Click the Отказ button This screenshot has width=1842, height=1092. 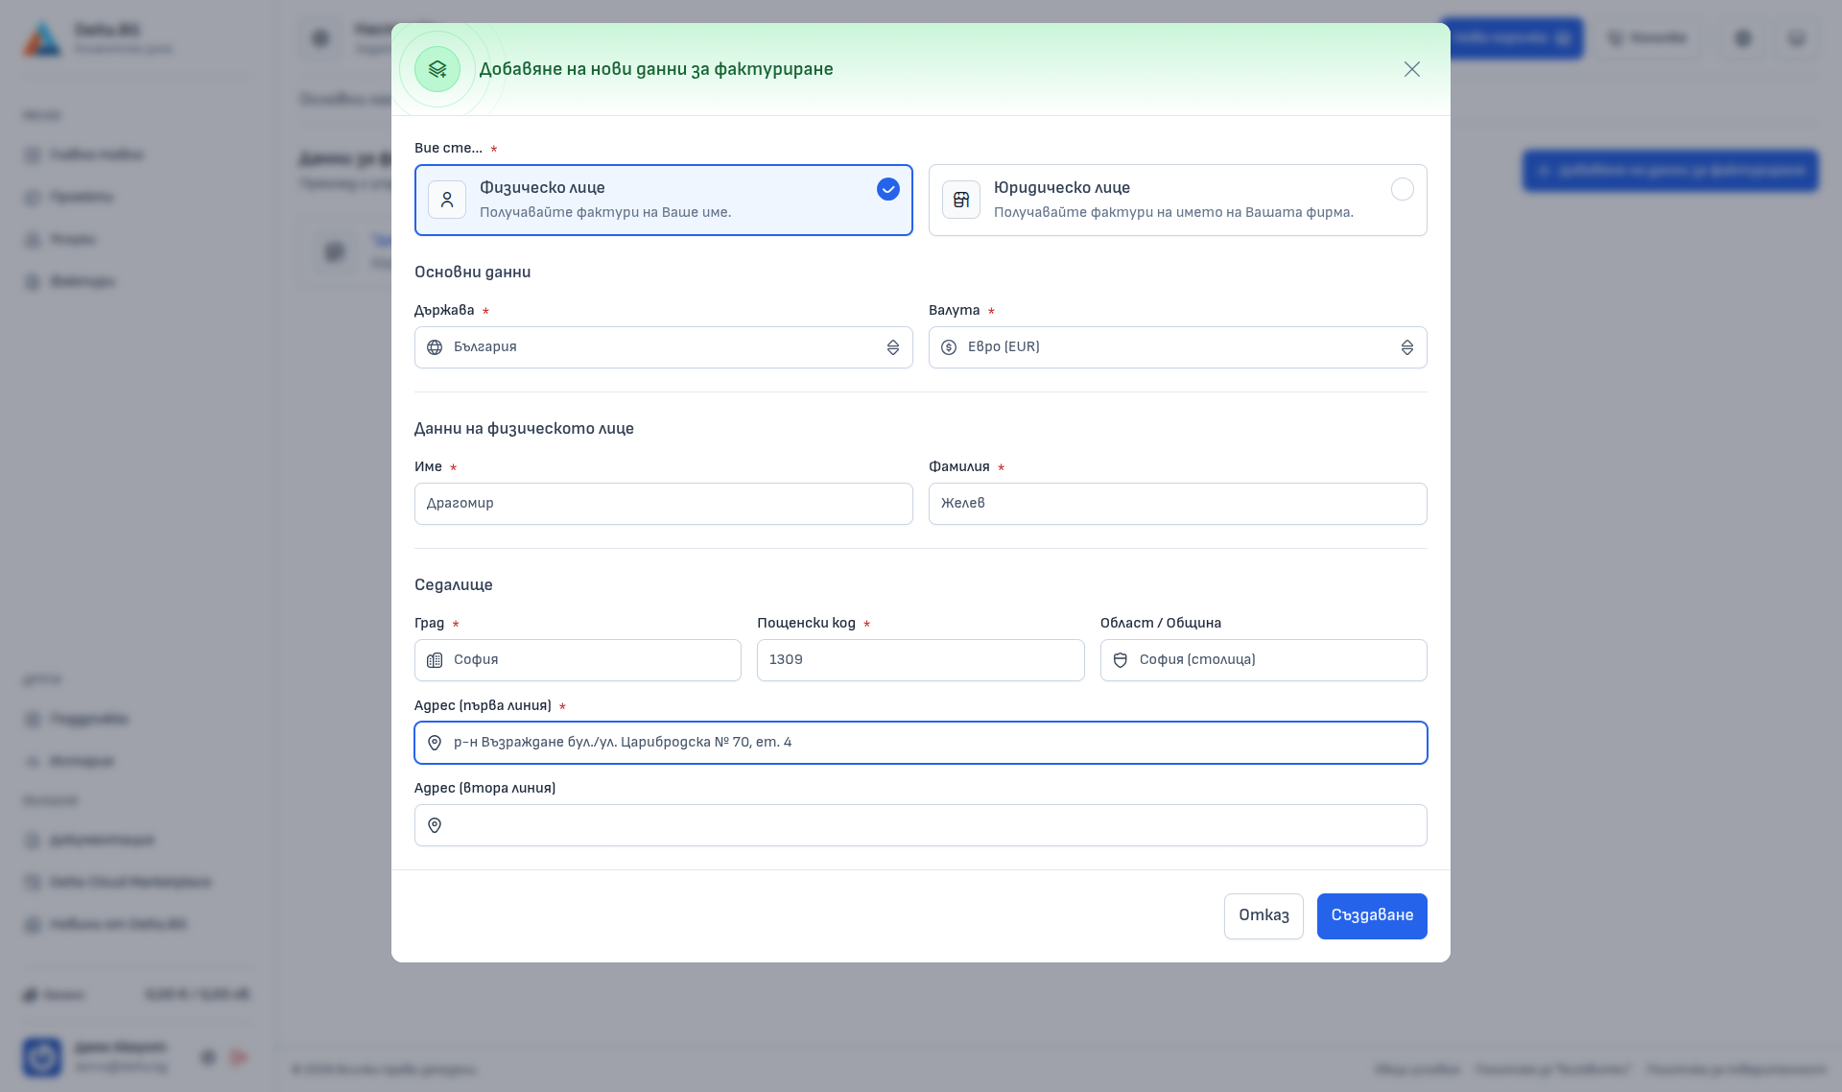click(x=1263, y=916)
